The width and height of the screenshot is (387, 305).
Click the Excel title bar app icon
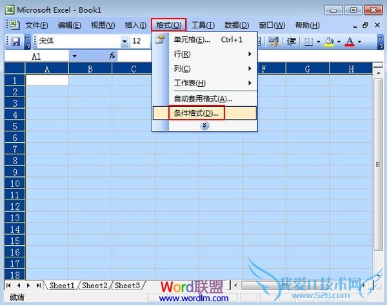[10, 10]
